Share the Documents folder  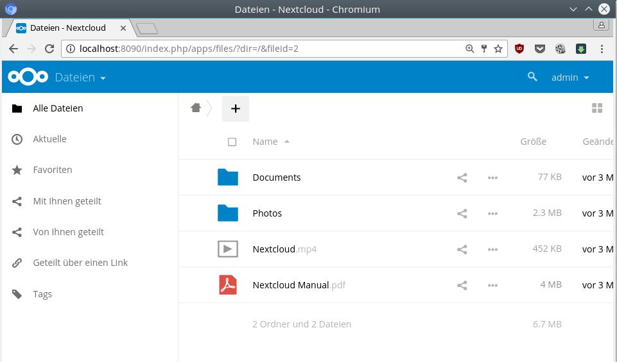(x=462, y=177)
